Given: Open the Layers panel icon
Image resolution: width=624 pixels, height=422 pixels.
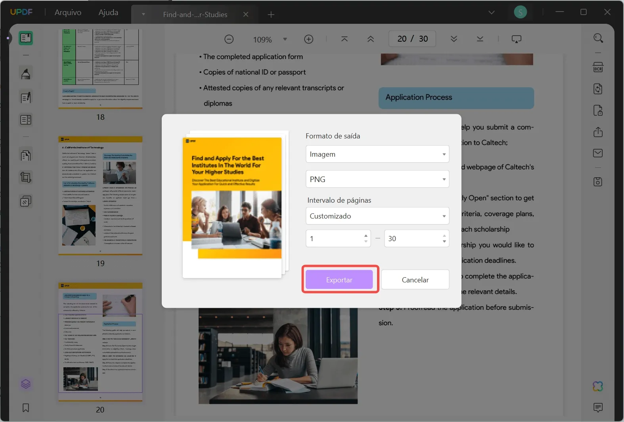Looking at the screenshot, I should (26, 384).
